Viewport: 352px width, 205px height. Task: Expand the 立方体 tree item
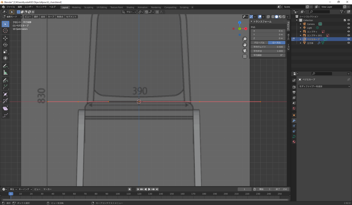tap(301, 43)
